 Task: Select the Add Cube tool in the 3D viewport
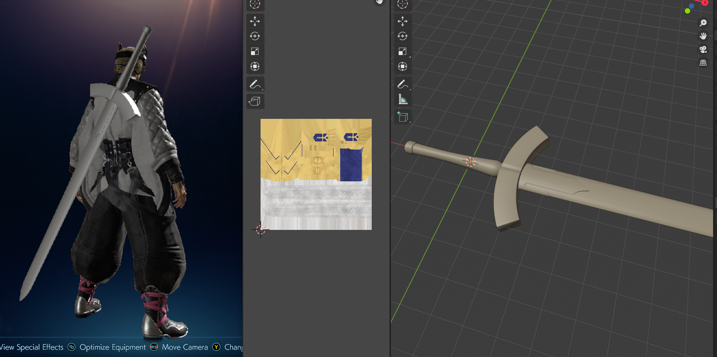tap(403, 117)
